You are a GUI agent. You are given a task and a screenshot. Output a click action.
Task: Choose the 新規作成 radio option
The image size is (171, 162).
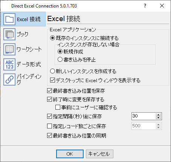pos(60,52)
